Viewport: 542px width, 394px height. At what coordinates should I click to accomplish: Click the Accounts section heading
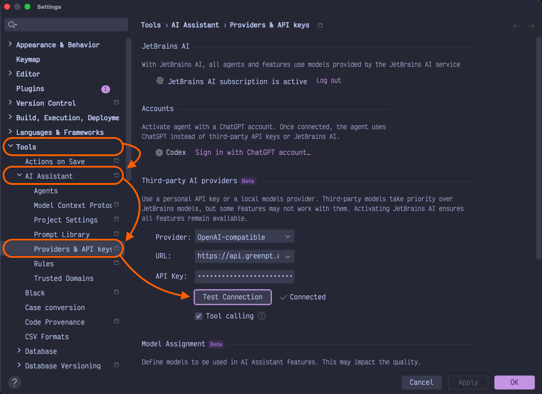click(158, 108)
